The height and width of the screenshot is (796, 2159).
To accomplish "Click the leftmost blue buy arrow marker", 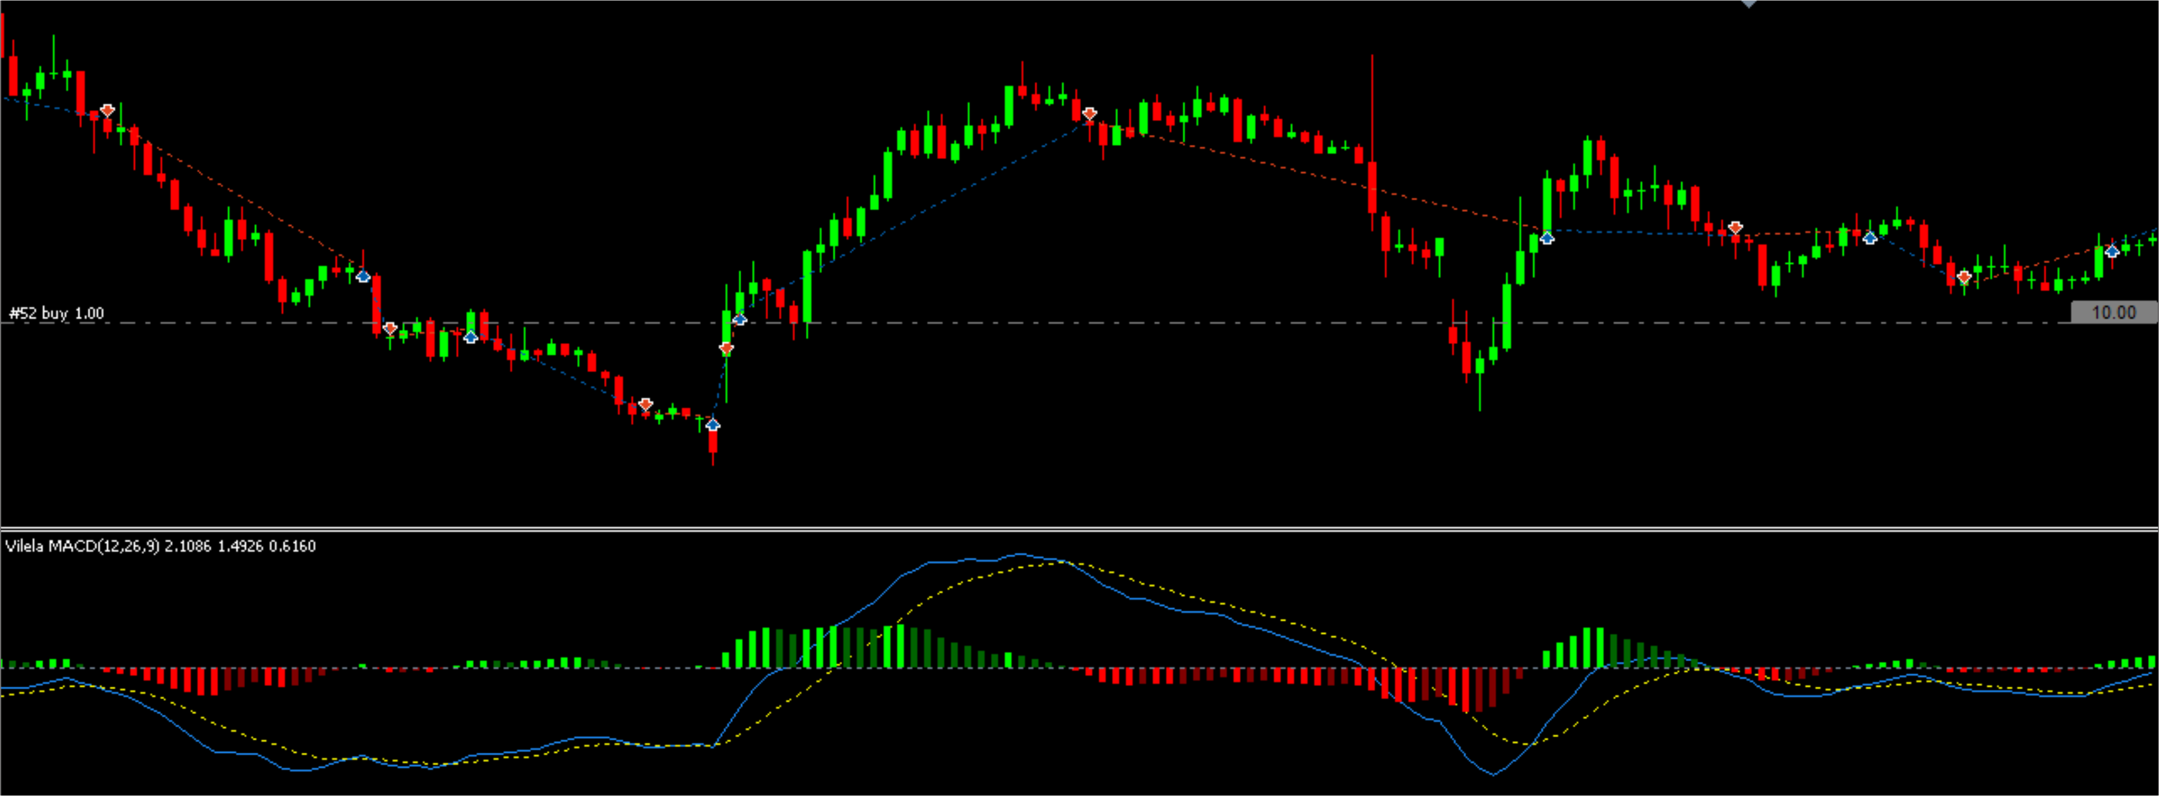I will pyautogui.click(x=363, y=276).
